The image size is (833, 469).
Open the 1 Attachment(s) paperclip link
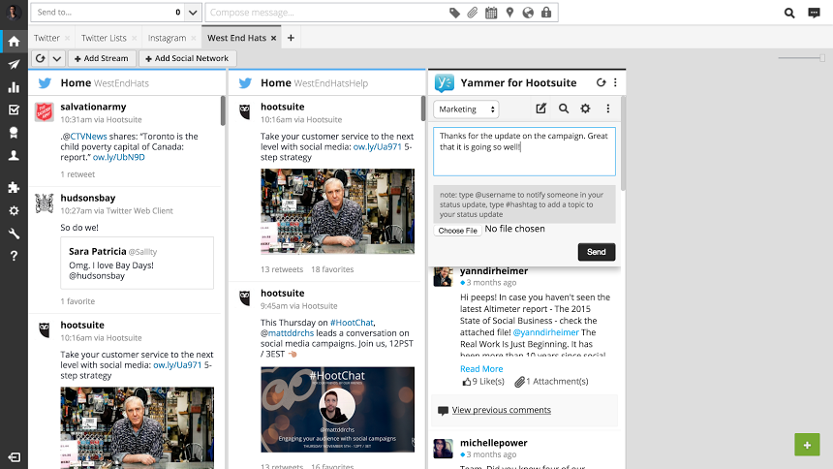(x=551, y=381)
